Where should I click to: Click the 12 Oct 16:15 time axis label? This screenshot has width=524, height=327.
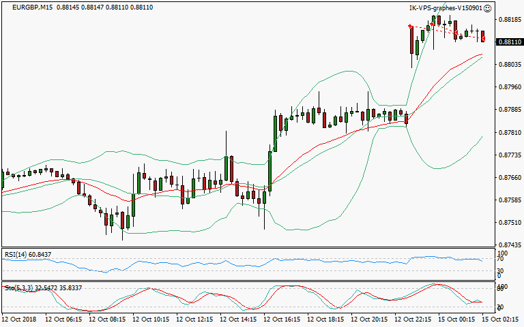[282, 319]
